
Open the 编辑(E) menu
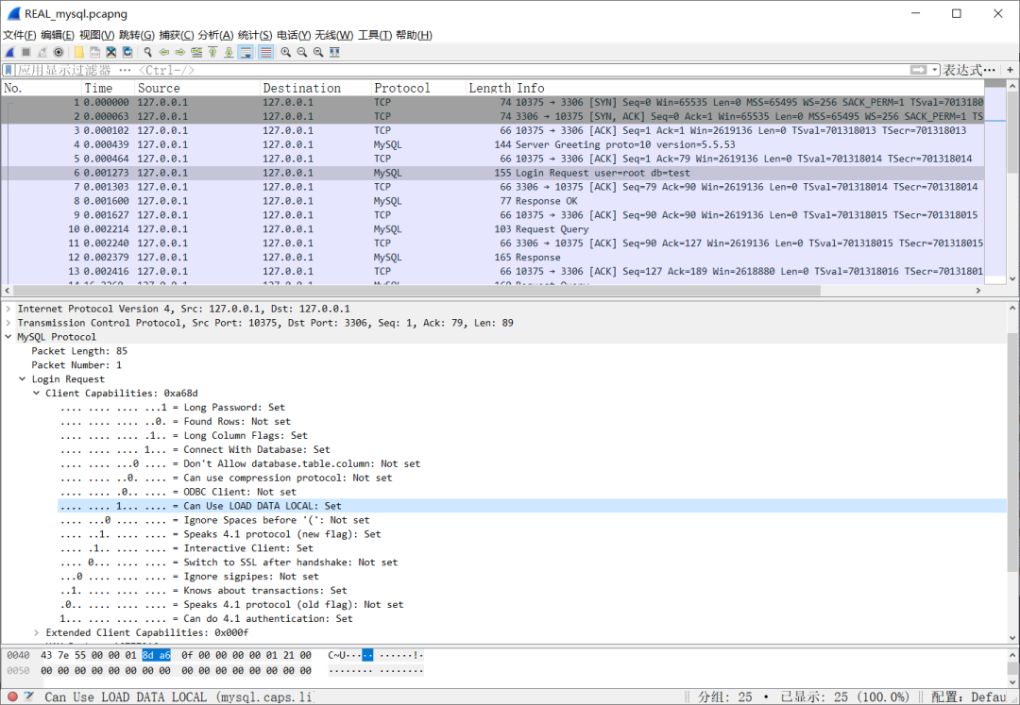pos(58,35)
